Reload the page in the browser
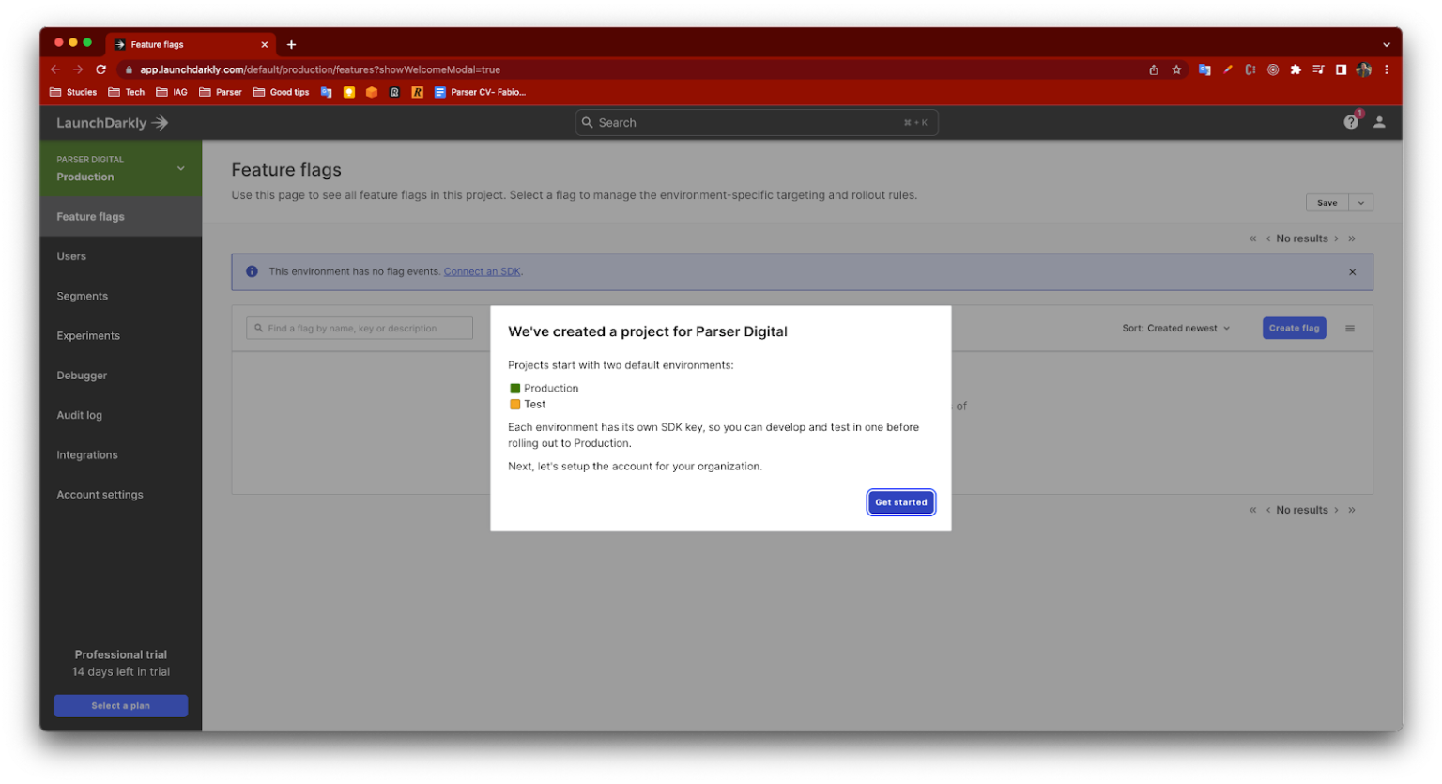Viewport: 1442px width, 784px height. point(101,69)
